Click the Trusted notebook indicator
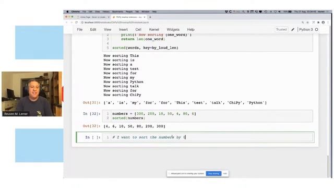This screenshot has height=188, width=334. [x=281, y=29]
